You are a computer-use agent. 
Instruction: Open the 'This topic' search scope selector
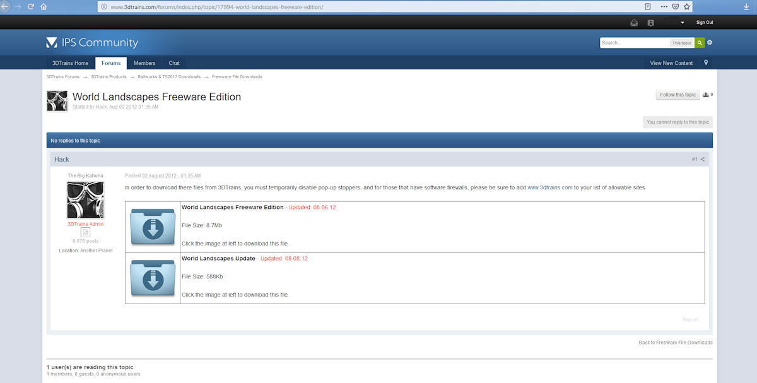tap(681, 43)
